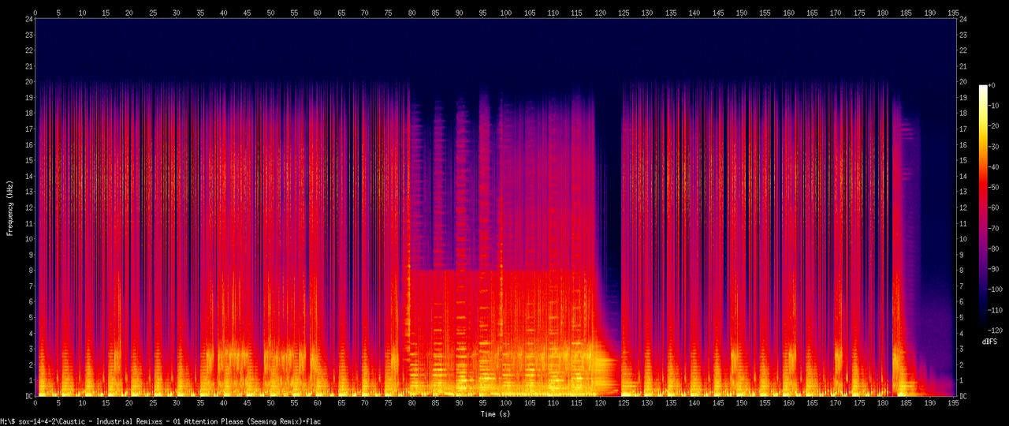Click the '-10' value on dBFS scale
The width and height of the screenshot is (1009, 426).
(995, 105)
